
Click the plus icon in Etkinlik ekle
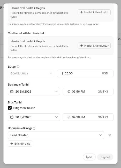(x=12, y=144)
